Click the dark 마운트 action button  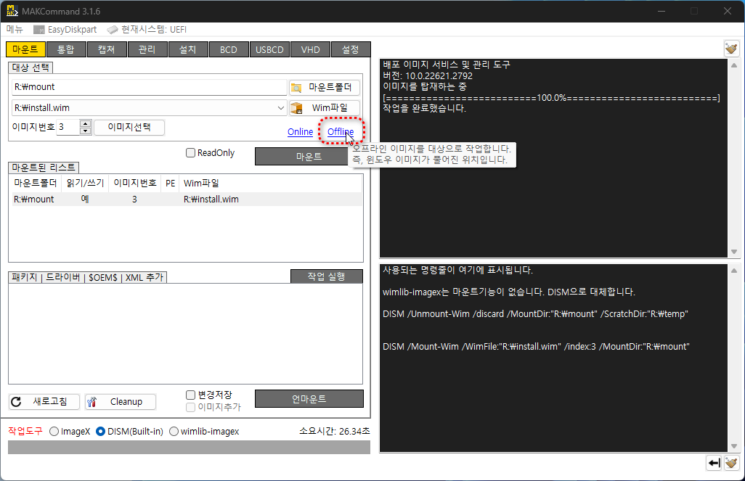pyautogui.click(x=309, y=156)
